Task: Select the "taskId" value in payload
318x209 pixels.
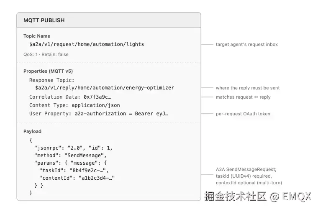Action: (x=87, y=170)
